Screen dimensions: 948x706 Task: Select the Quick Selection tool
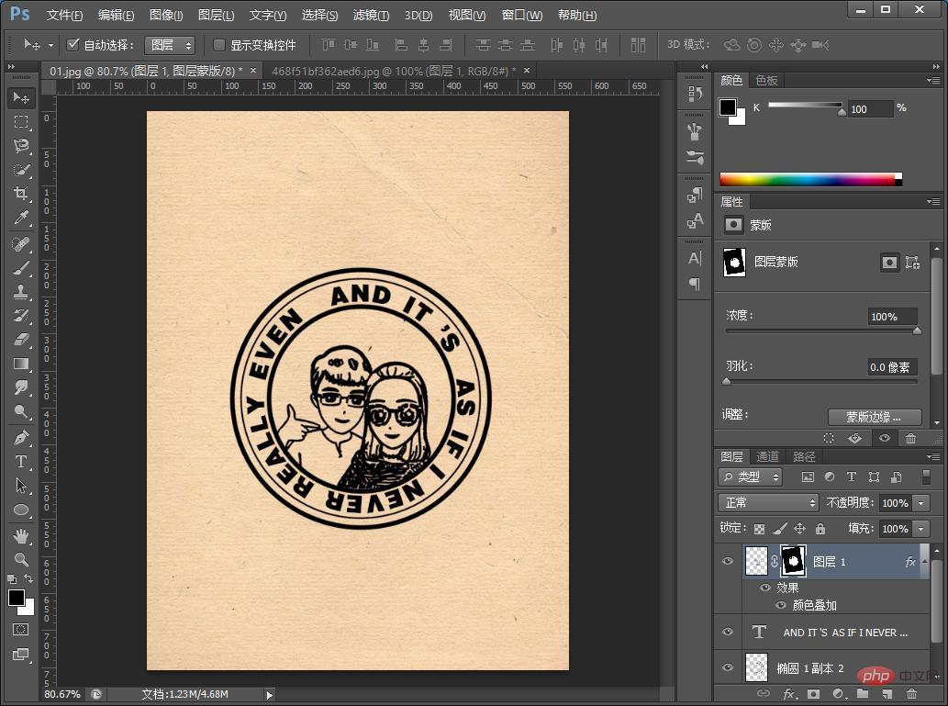click(21, 170)
